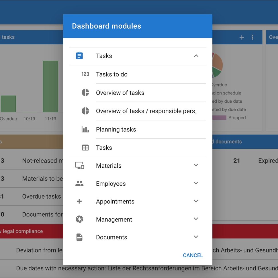Click the Employees people icon
This screenshot has width=278, height=278.
click(79, 183)
